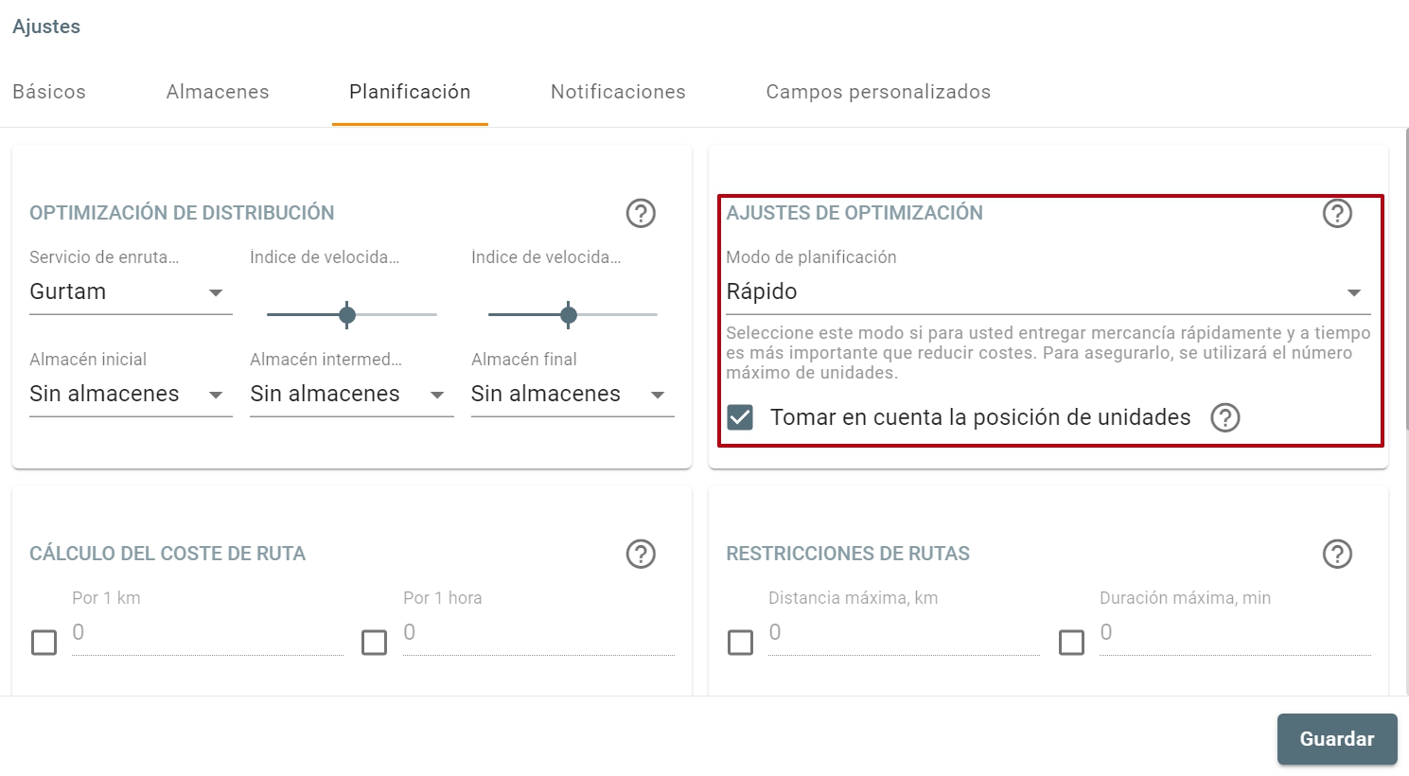Screen dimensions: 1409x776
Task: Open help for Optimización de distribución
Action: point(641,214)
